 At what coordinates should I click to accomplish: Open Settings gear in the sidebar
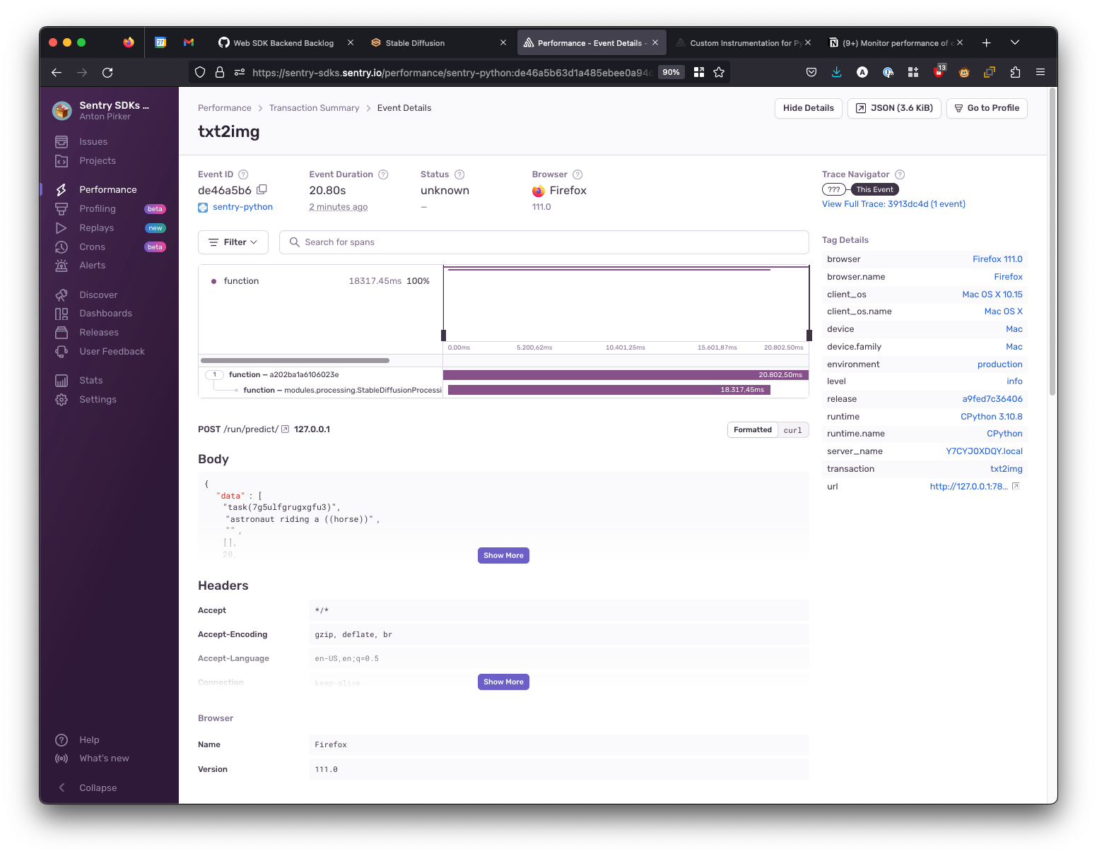pos(61,400)
